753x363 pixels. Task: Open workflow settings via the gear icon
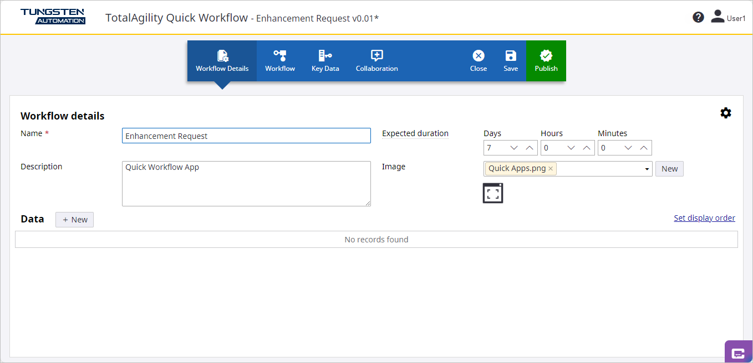(x=726, y=113)
